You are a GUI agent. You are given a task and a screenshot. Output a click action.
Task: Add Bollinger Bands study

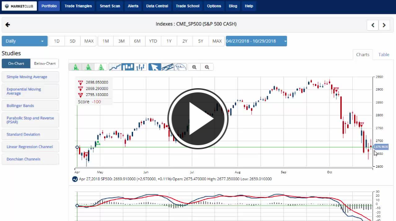30,106
